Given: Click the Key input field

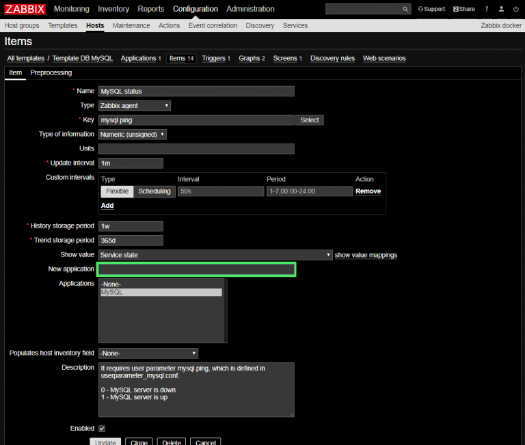Looking at the screenshot, I should (x=197, y=120).
